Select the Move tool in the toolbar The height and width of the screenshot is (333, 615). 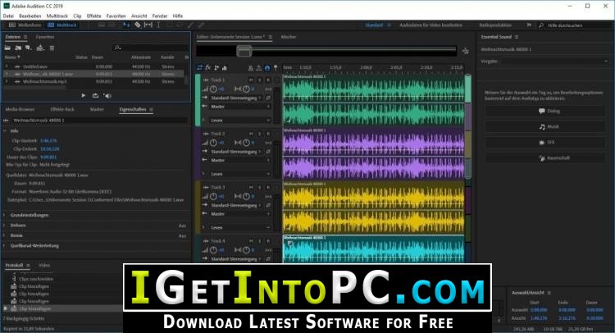click(126, 25)
